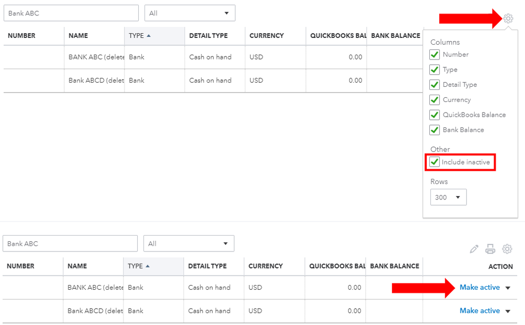This screenshot has height=325, width=525.
Task: Toggle the Include inactive checkbox
Action: click(x=434, y=162)
